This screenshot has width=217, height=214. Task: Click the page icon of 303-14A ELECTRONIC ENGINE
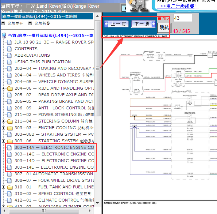point(9,148)
